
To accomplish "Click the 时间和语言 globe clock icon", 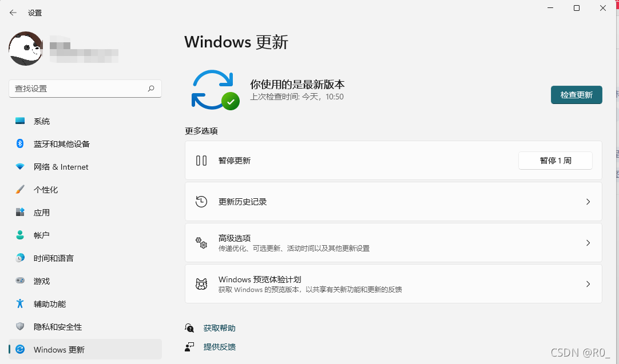I will [20, 258].
